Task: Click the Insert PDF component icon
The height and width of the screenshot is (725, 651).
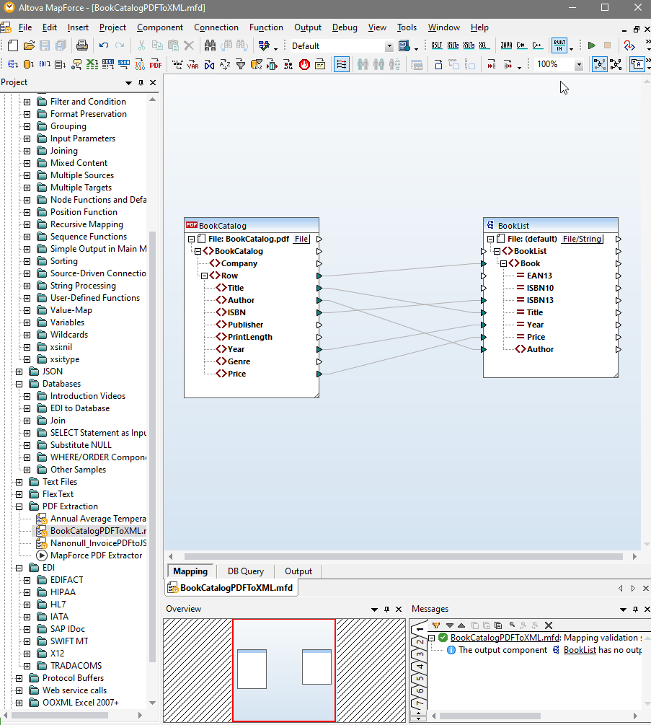Action: [x=156, y=64]
